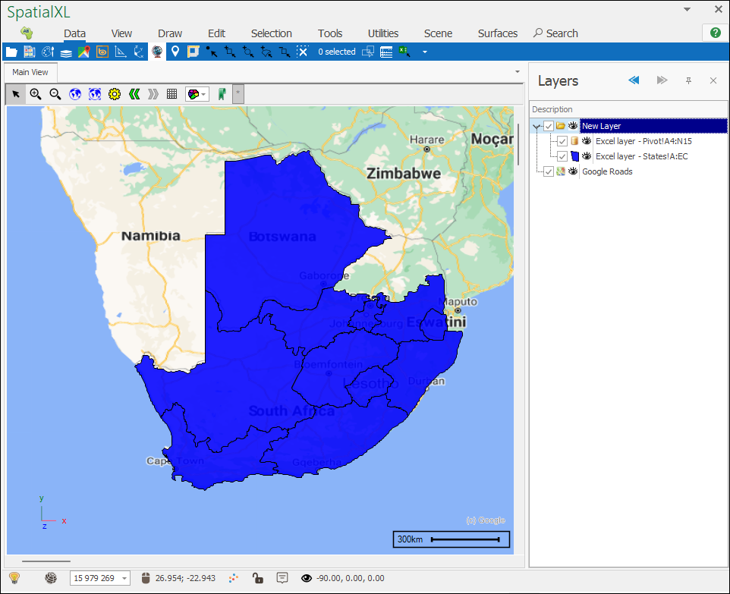Viewport: 730px width, 594px height.
Task: Uncheck the Excel layer Pivot!A4:N15 checkbox
Action: 562,141
